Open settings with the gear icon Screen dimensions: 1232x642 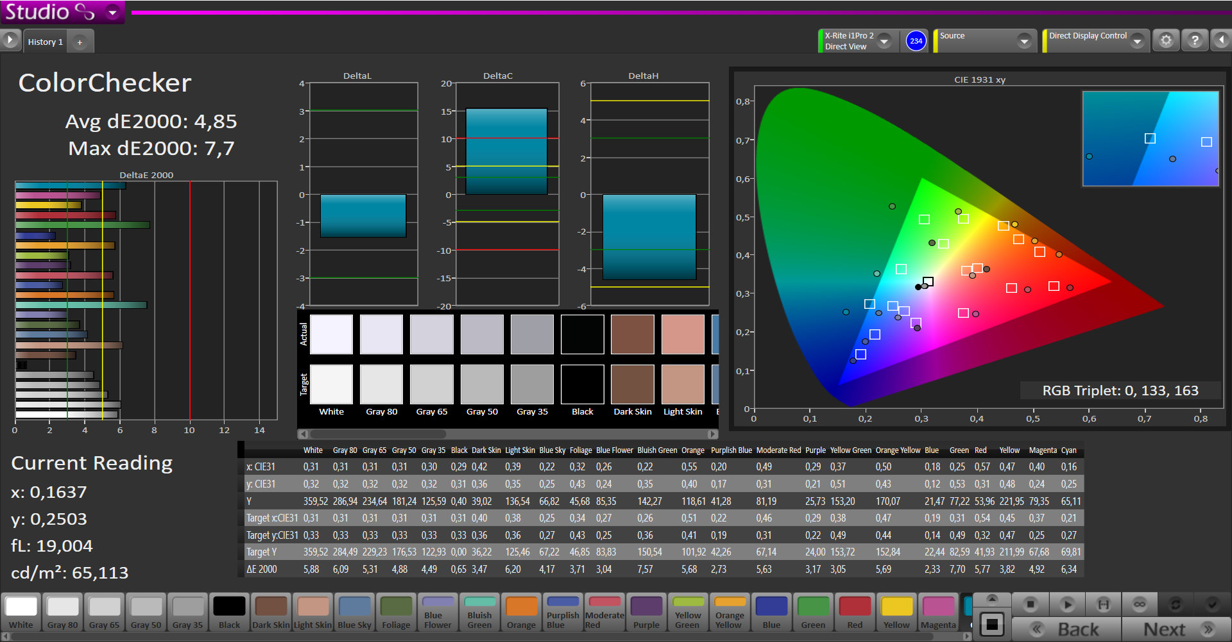(x=1166, y=40)
